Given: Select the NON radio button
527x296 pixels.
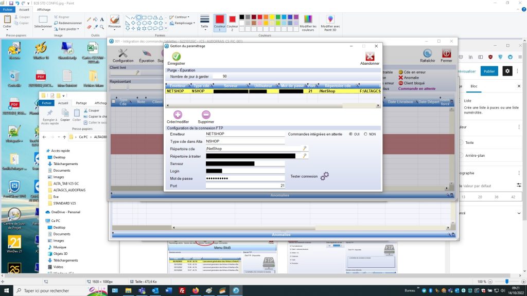Looking at the screenshot, I should [366, 134].
